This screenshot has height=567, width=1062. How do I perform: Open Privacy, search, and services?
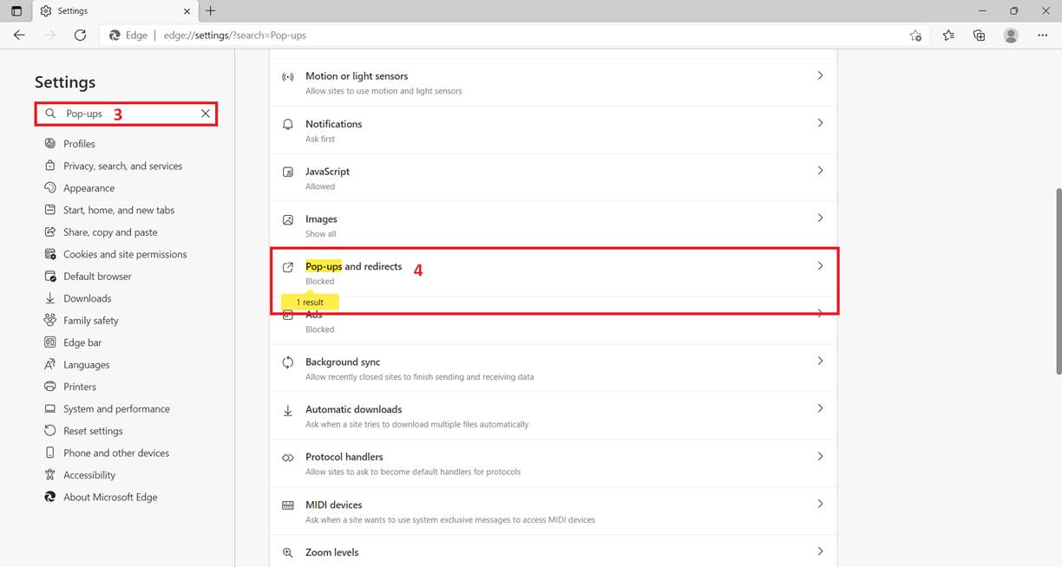(x=122, y=166)
